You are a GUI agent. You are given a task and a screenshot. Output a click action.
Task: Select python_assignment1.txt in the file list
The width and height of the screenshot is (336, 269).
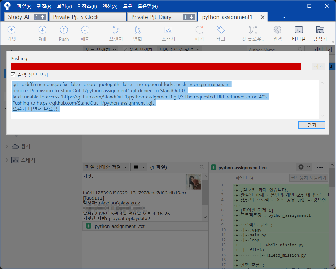click(x=145, y=226)
